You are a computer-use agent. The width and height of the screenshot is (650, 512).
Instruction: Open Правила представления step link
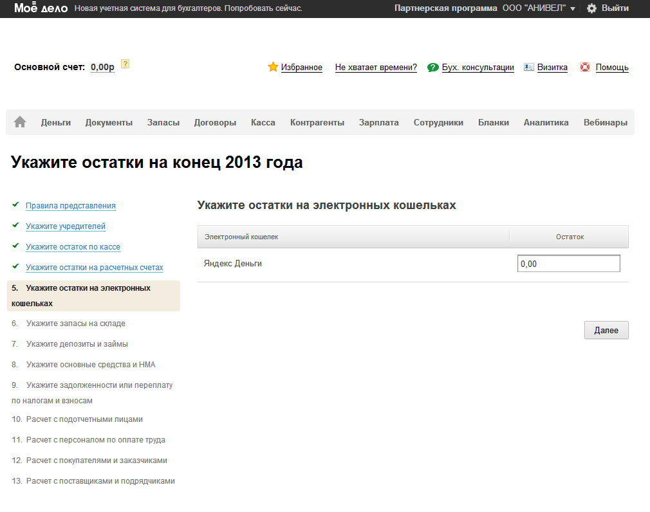[x=71, y=206]
